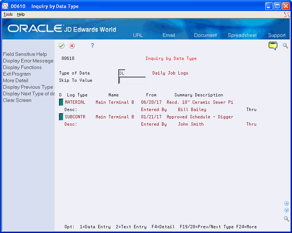The width and height of the screenshot is (292, 233).
Task: Choose More Detail in sidebar
Action: [15, 81]
